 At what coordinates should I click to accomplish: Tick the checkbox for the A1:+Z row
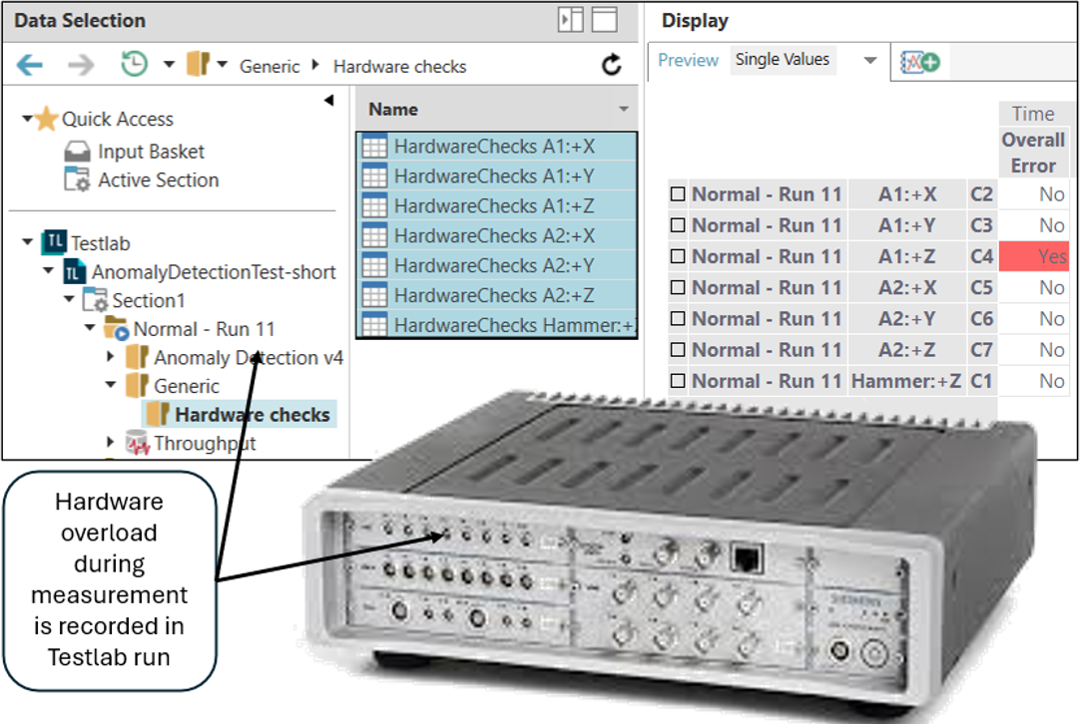pos(678,256)
